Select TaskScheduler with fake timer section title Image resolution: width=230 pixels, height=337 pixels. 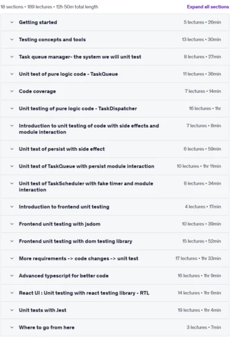[x=86, y=186]
